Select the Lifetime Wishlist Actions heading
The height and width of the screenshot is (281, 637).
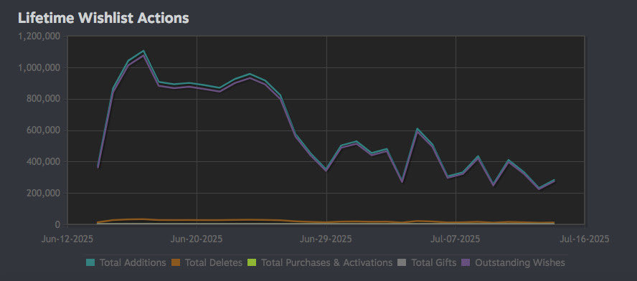point(103,18)
